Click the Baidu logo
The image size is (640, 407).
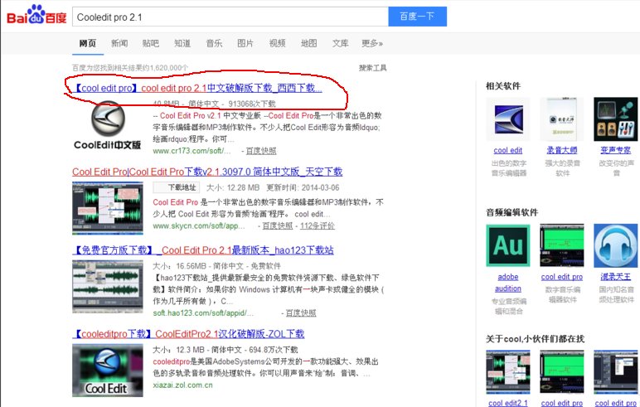36,15
